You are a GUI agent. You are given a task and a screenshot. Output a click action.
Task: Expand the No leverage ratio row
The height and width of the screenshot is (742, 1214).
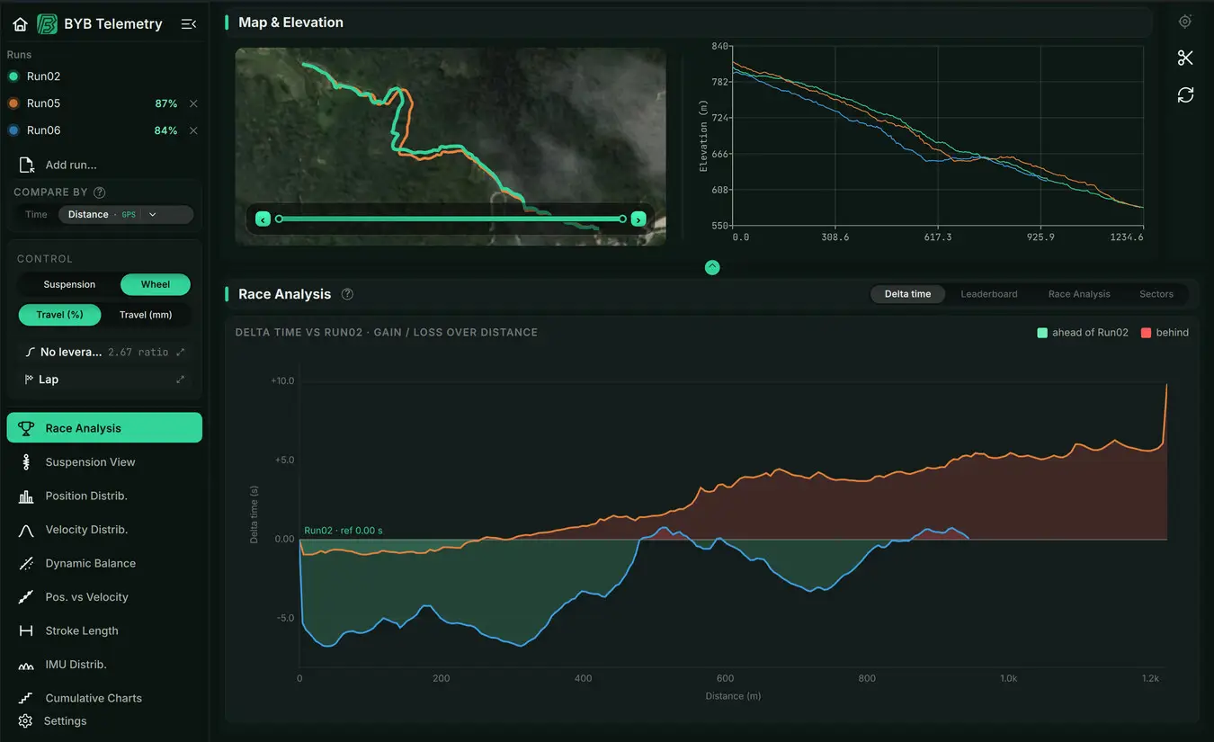coord(181,353)
